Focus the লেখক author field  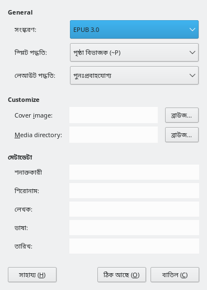[134, 209]
